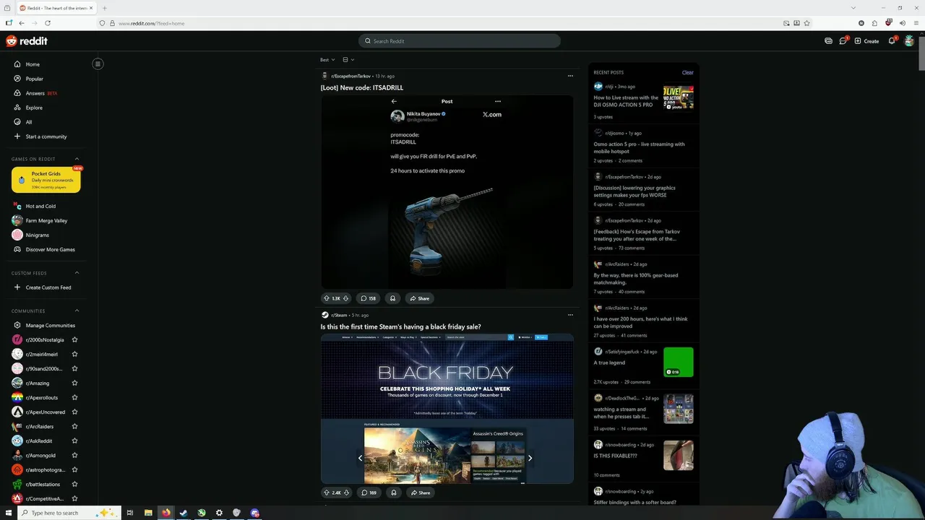Favorite r/AskReddit community star
Screen dimensions: 925x520
coord(74,441)
